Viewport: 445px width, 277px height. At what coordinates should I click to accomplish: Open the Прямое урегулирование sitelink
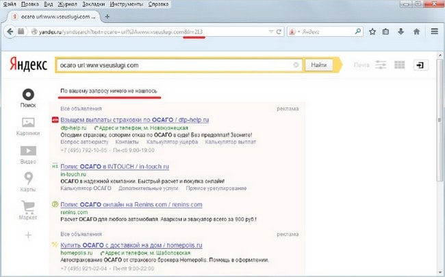click(216, 188)
